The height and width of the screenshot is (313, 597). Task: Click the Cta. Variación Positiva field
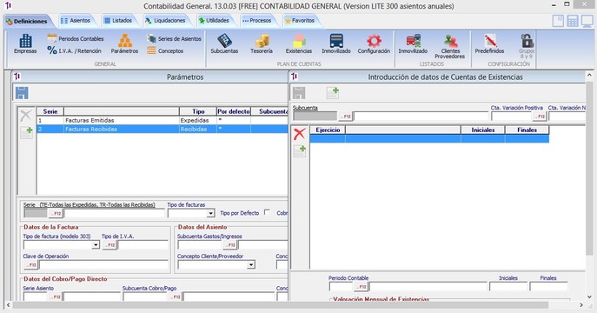[512, 117]
